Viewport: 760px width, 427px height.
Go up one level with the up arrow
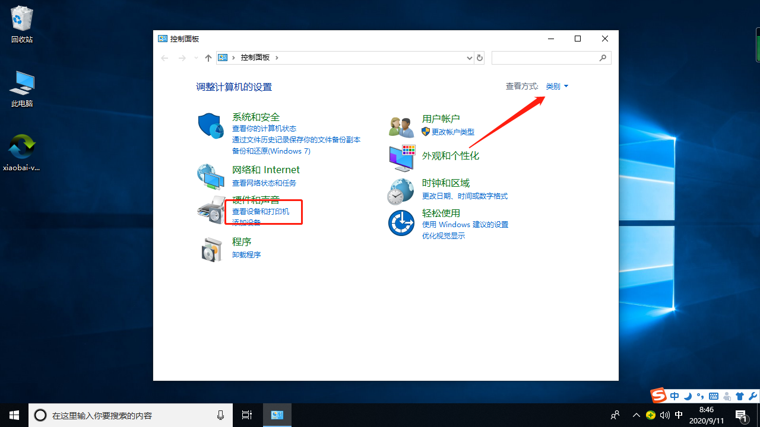click(208, 58)
